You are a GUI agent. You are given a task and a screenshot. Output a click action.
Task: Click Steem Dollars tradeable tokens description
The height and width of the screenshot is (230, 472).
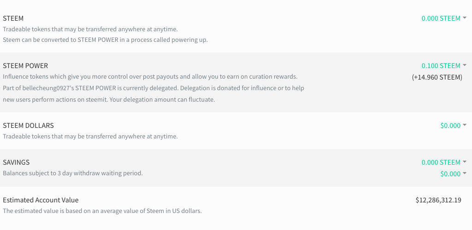tap(90, 137)
